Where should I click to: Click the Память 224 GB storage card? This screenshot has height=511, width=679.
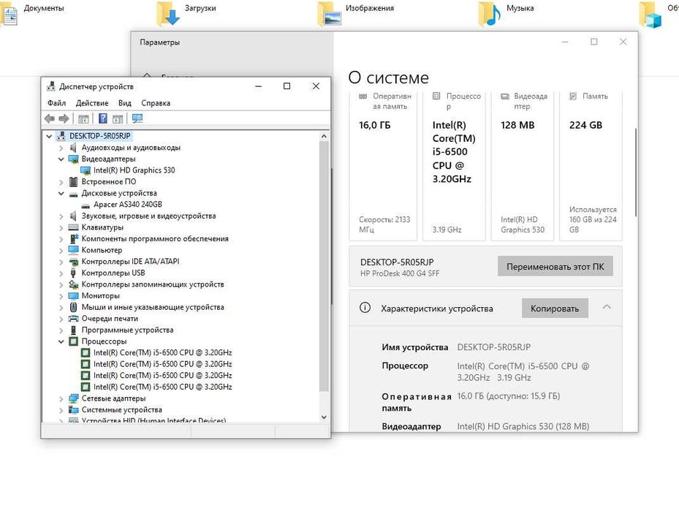[591, 166]
